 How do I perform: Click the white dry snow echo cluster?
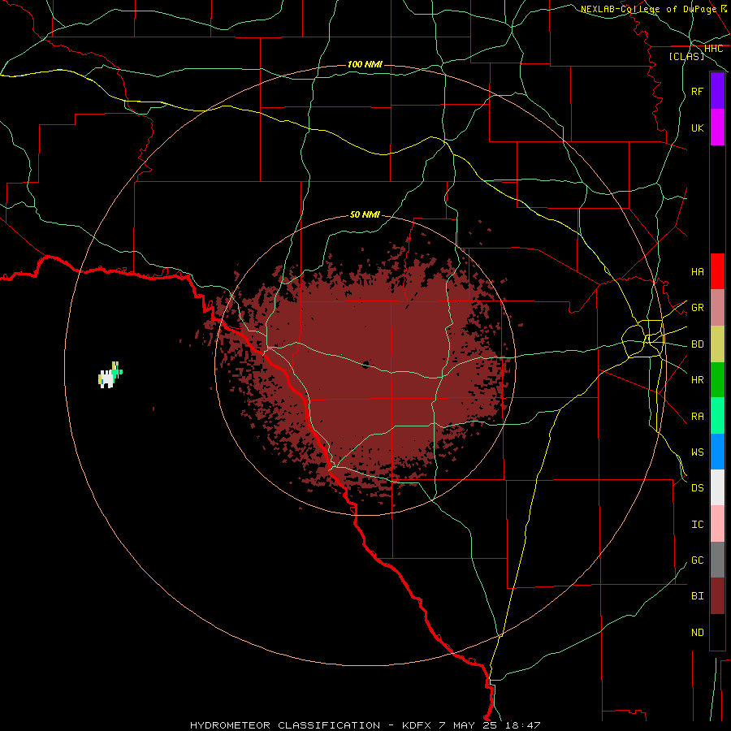point(108,378)
